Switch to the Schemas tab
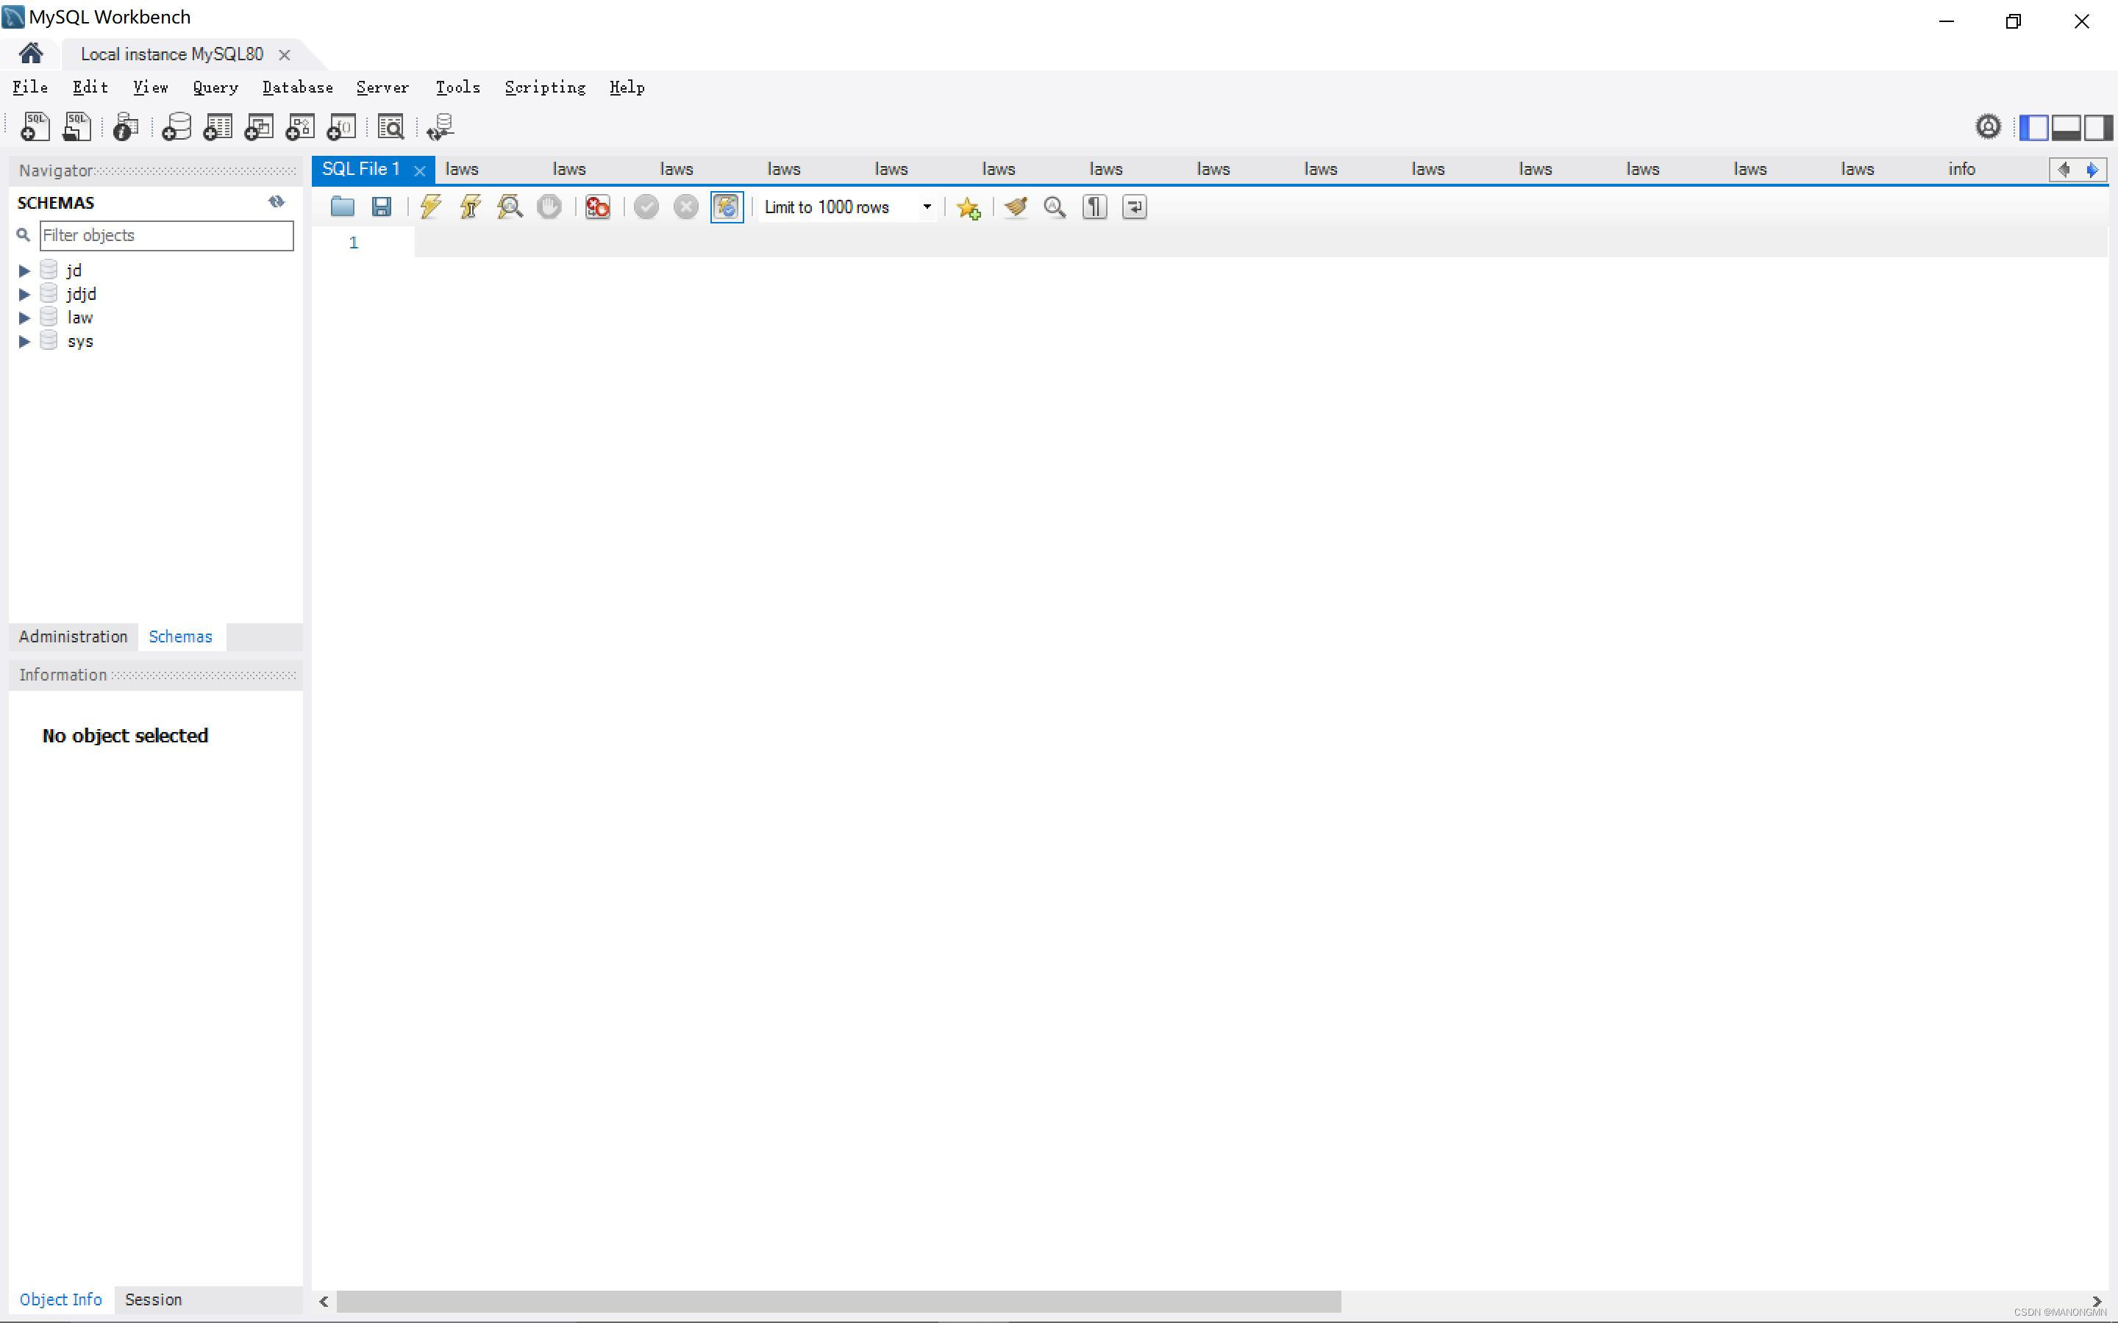This screenshot has width=2118, height=1323. pos(180,636)
